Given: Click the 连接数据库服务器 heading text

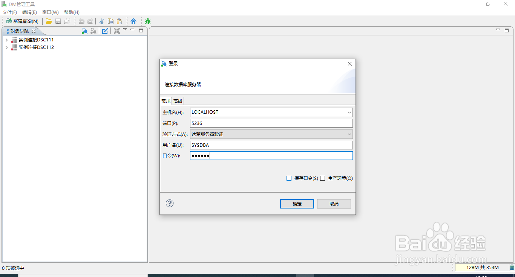Looking at the screenshot, I should click(183, 85).
